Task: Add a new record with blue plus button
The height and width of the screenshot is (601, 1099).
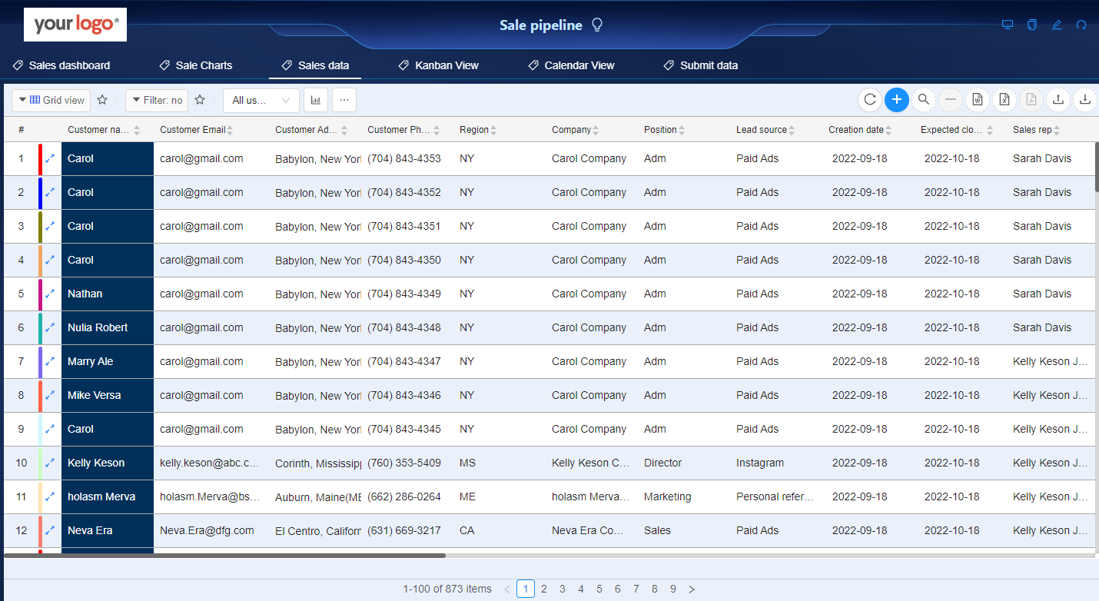Action: [x=897, y=99]
